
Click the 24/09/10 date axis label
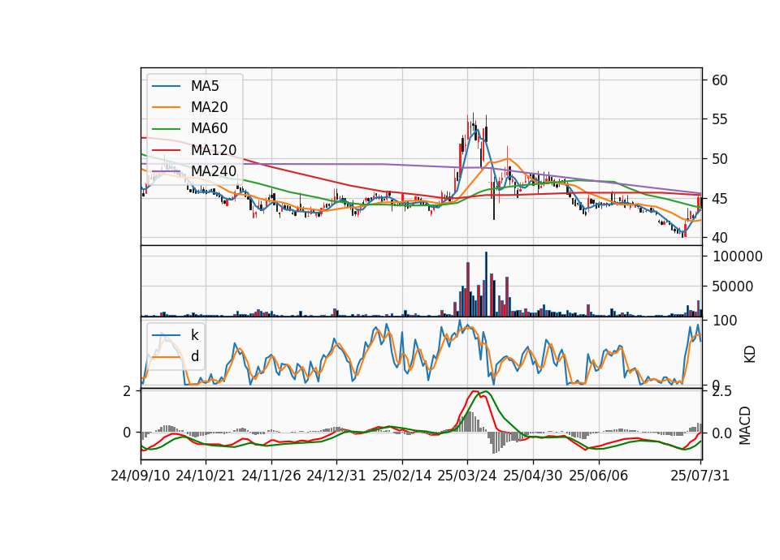pyautogui.click(x=141, y=476)
